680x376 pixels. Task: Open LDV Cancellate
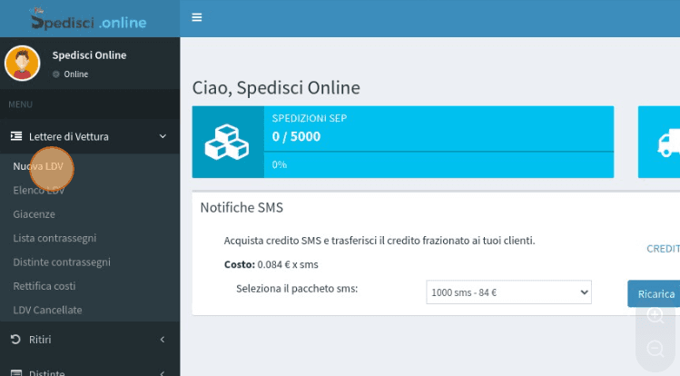47,310
